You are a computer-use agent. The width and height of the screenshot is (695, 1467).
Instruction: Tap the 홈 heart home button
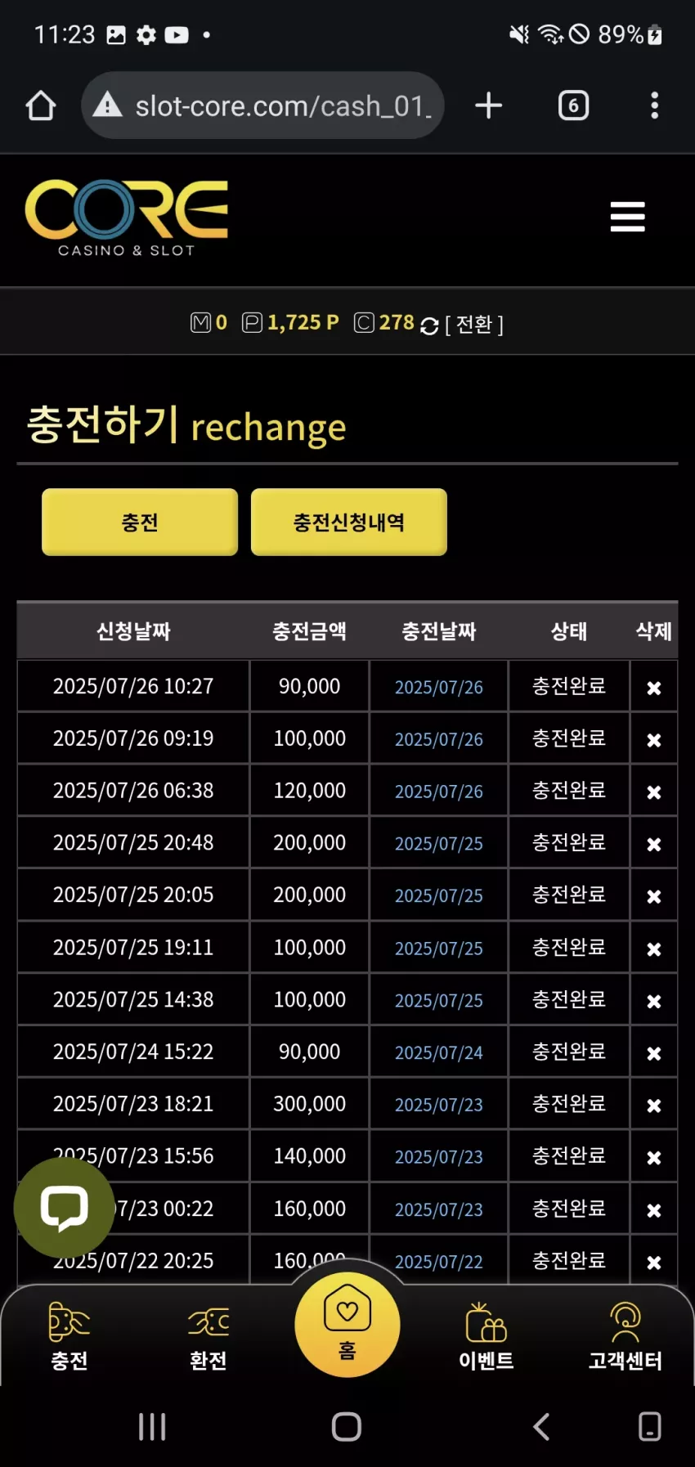pos(347,1324)
